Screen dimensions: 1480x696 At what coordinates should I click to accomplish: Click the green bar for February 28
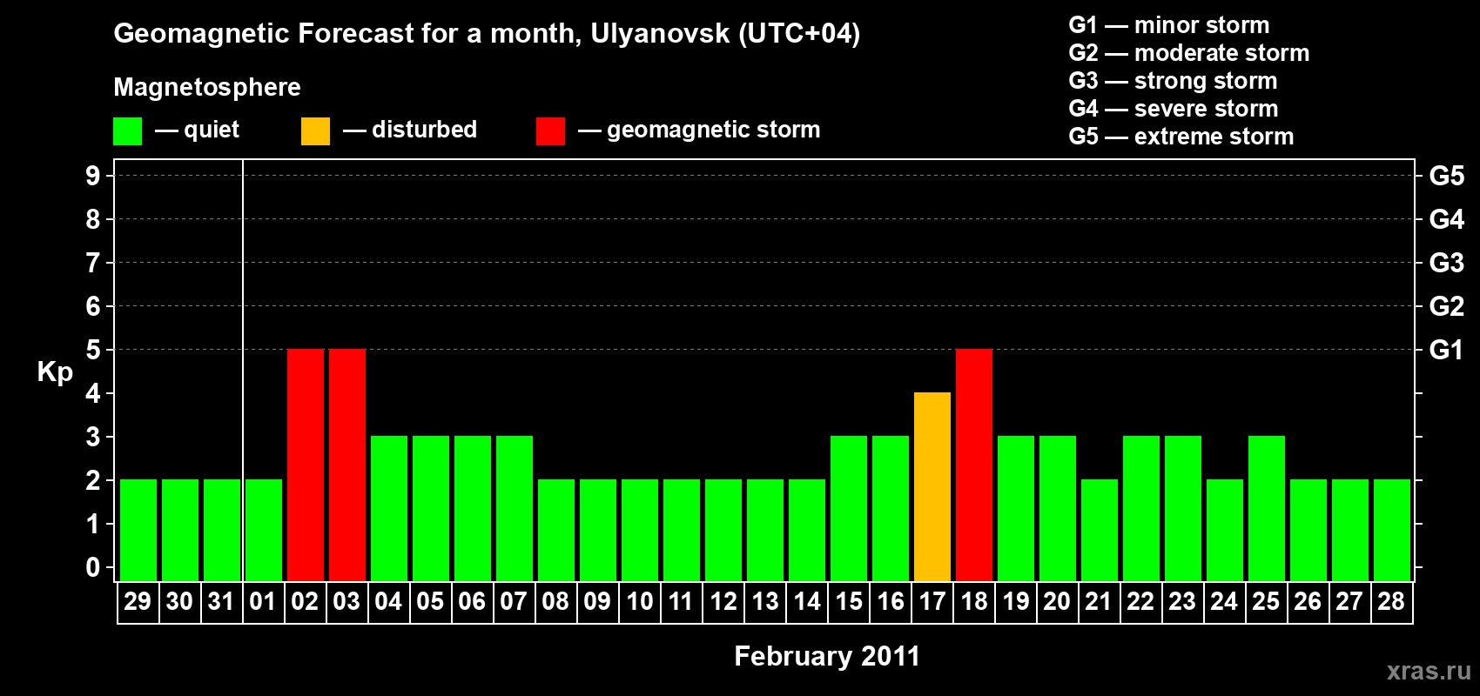point(1392,530)
